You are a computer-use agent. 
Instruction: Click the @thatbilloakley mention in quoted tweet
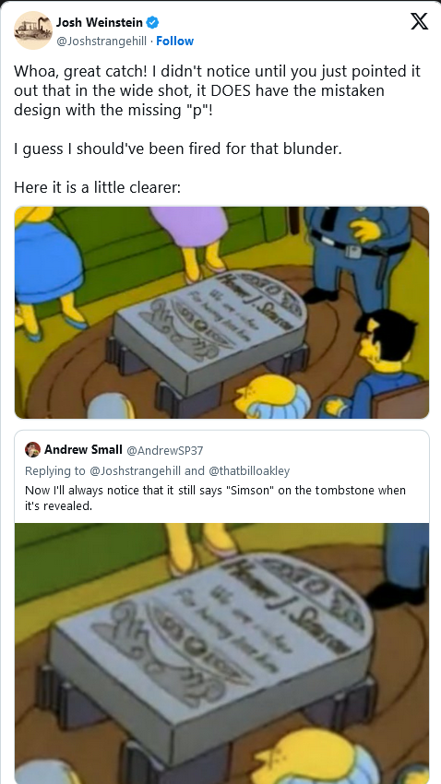248,470
